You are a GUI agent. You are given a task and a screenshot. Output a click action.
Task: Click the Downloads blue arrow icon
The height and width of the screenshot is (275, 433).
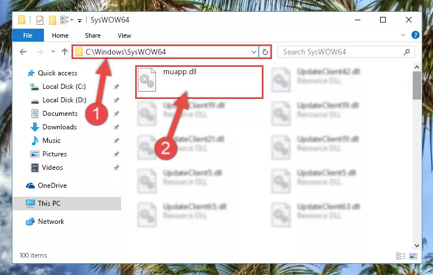[35, 127]
